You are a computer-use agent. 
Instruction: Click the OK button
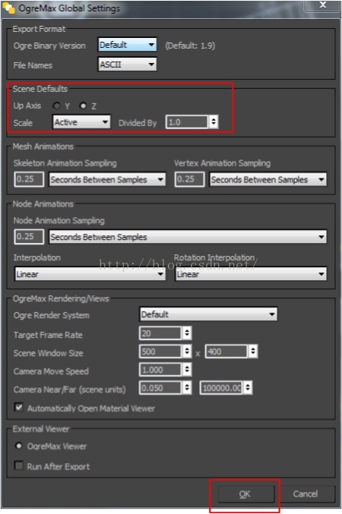pyautogui.click(x=245, y=494)
